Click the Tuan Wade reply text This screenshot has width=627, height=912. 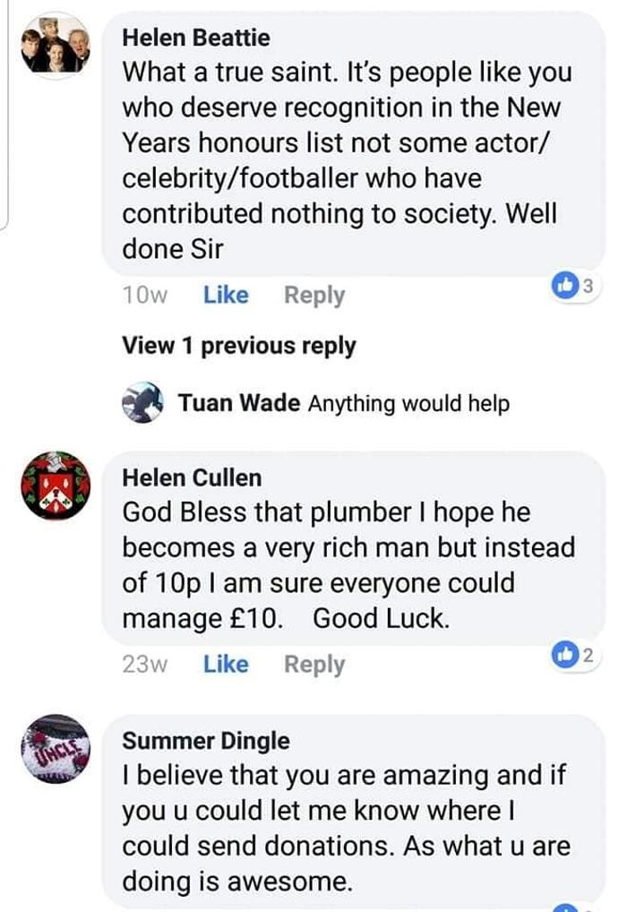pyautogui.click(x=408, y=403)
